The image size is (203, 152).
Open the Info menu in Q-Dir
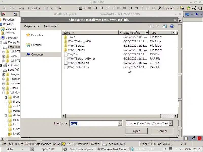pos(58,8)
